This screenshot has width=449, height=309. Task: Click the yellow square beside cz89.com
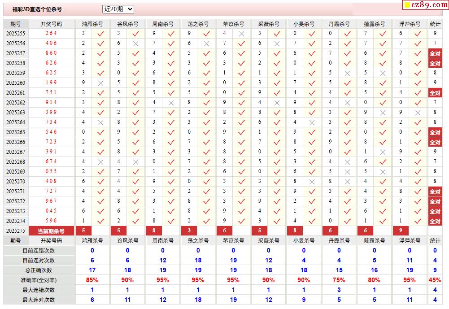pyautogui.click(x=407, y=5)
